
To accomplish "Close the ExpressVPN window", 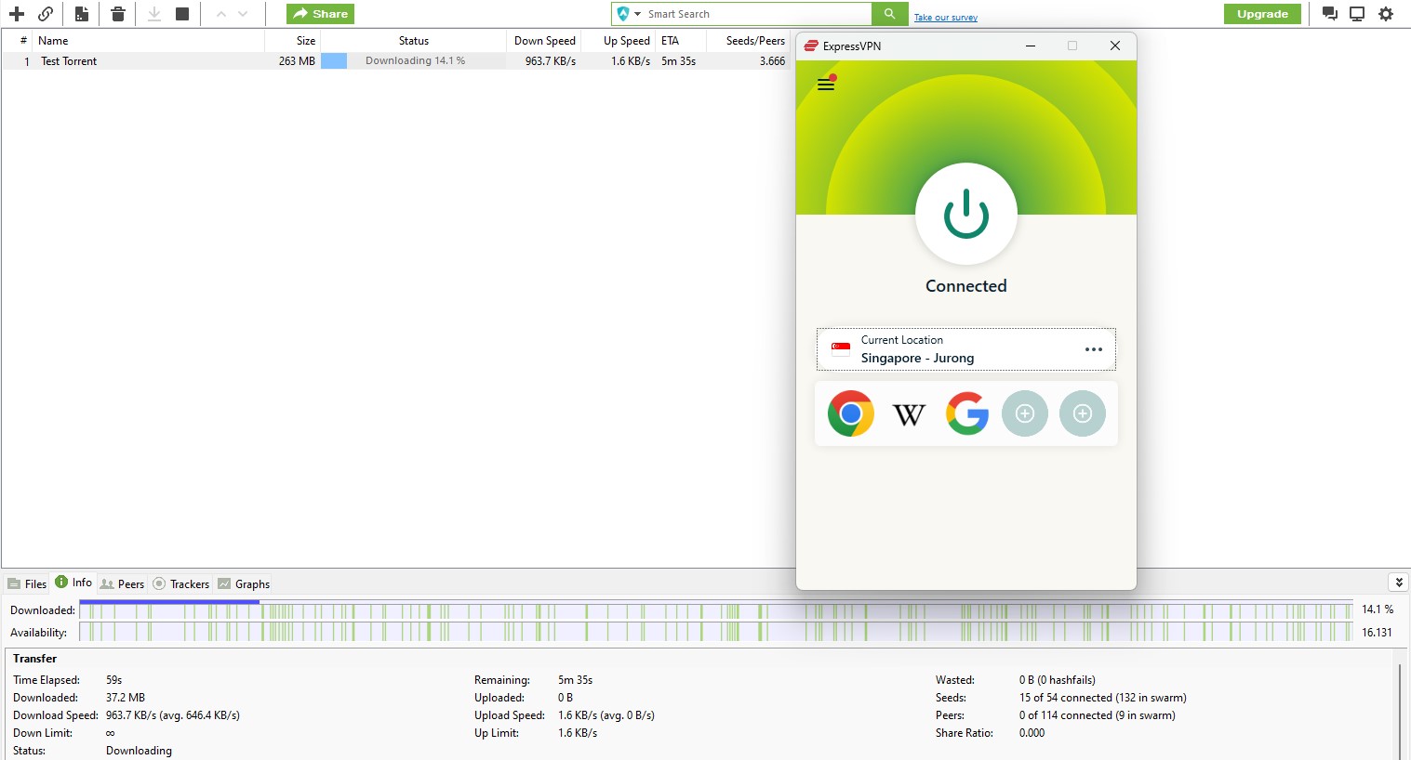I will (1115, 46).
